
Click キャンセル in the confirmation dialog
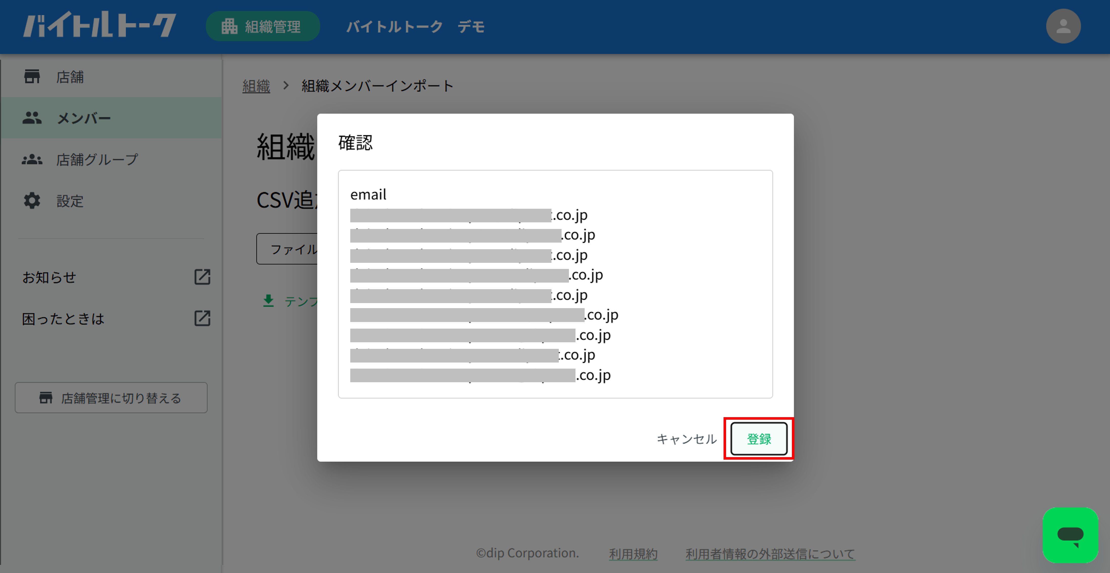click(686, 439)
